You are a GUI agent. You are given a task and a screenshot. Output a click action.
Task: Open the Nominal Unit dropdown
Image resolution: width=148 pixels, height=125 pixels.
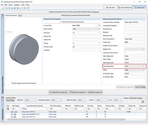[x=86, y=29]
